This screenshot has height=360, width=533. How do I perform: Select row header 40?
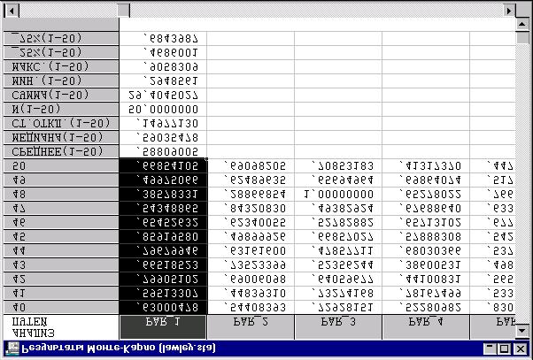[61, 307]
